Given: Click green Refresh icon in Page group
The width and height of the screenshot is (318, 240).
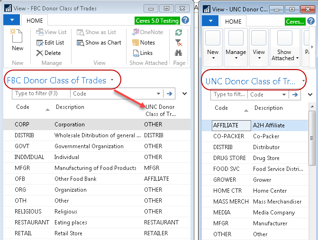Looking at the screenshot, I should pyautogui.click(x=179, y=32).
